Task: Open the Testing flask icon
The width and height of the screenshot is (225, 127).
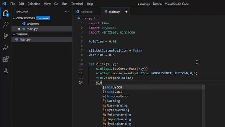Action: tap(6, 71)
